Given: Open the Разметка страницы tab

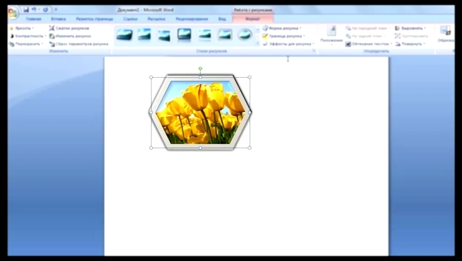Looking at the screenshot, I should coord(94,19).
